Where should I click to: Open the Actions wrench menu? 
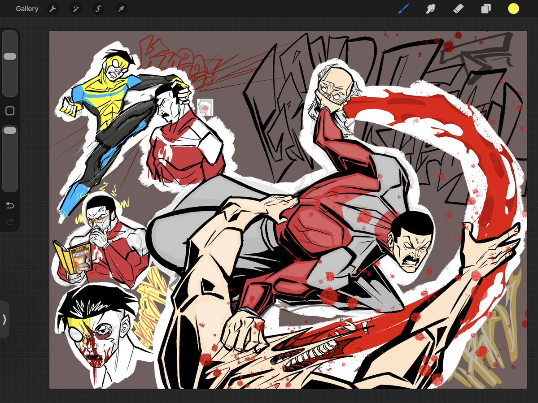pyautogui.click(x=52, y=9)
